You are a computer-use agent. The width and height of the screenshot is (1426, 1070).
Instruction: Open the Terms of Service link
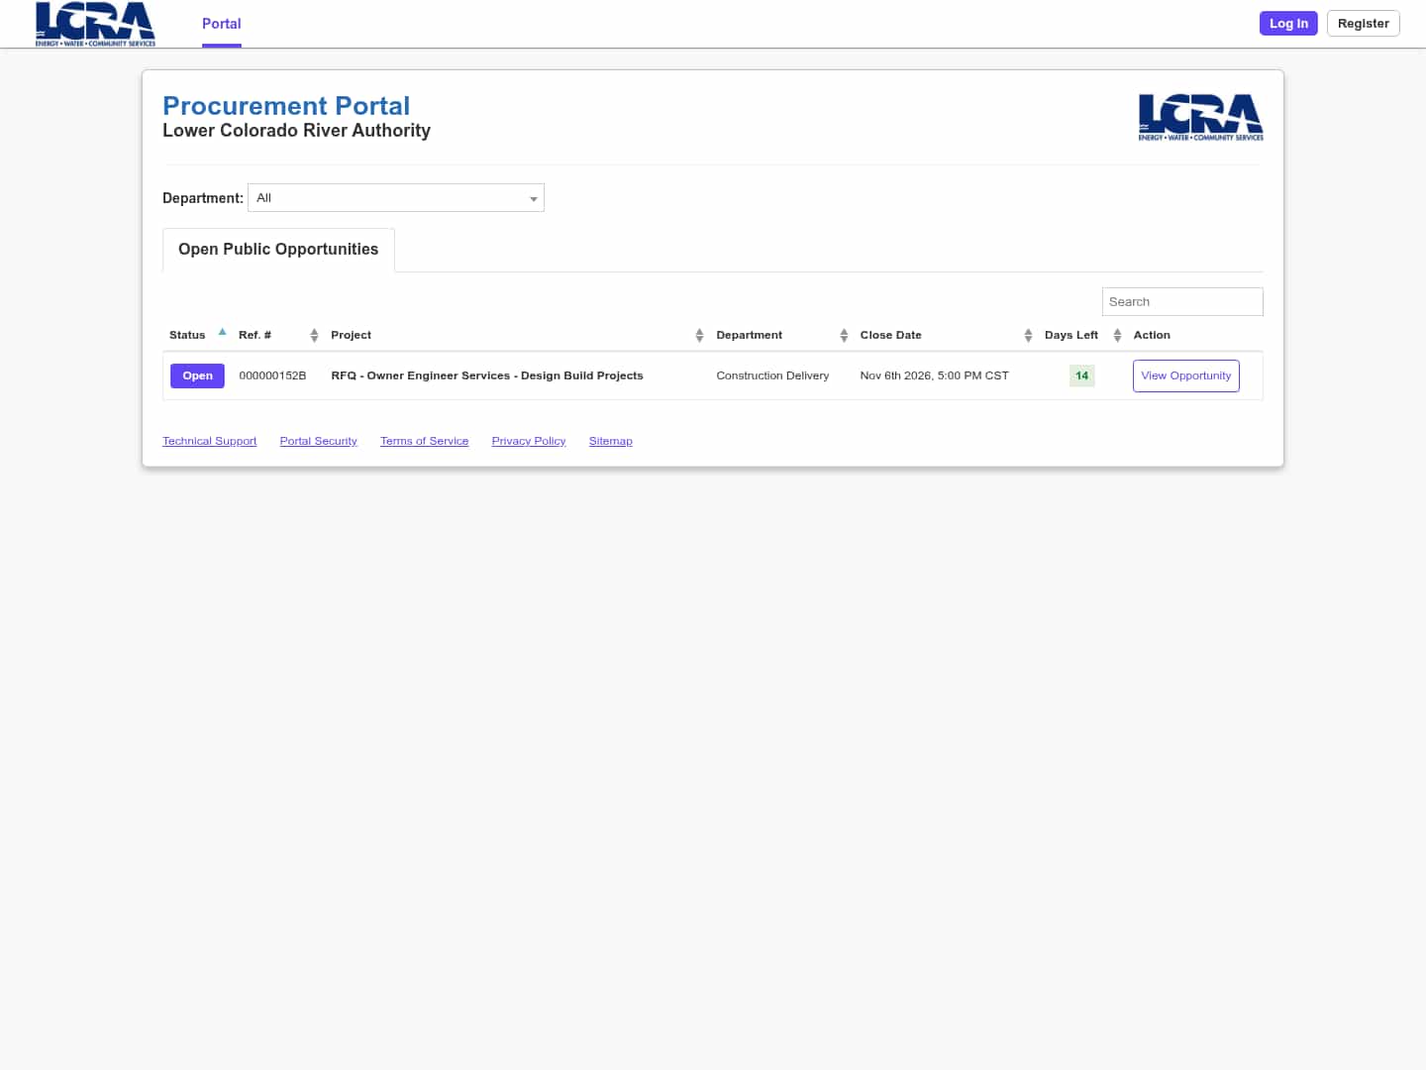425,441
